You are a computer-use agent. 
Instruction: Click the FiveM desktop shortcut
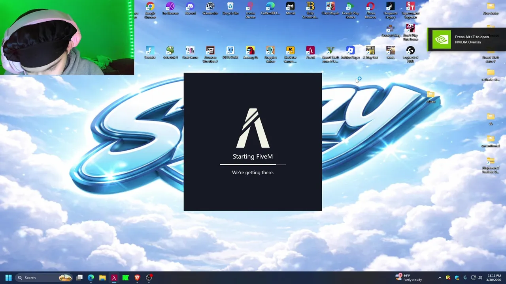[x=310, y=53]
